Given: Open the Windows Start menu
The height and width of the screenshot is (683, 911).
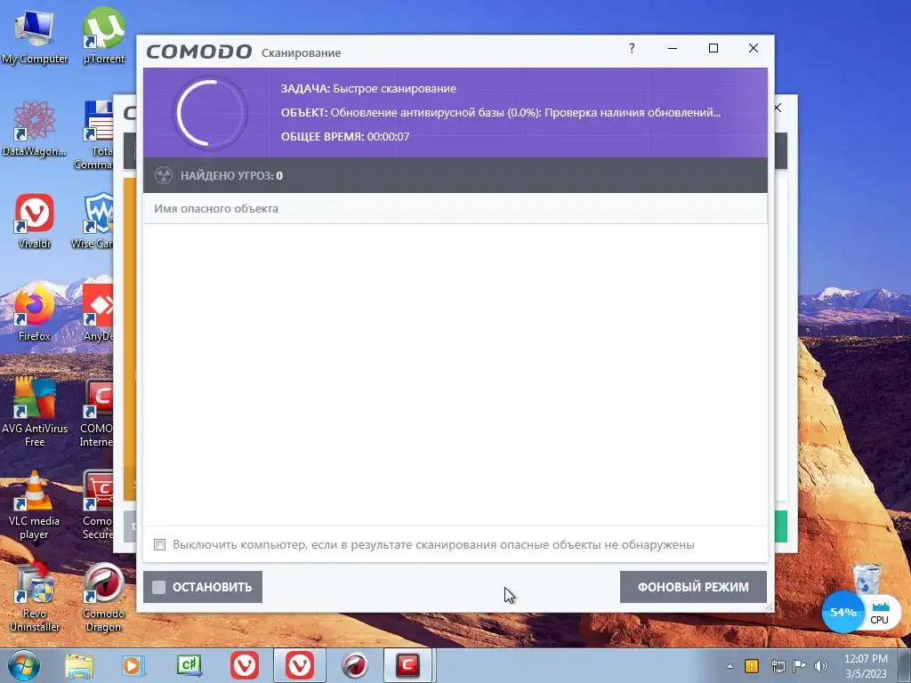Looking at the screenshot, I should click(24, 665).
